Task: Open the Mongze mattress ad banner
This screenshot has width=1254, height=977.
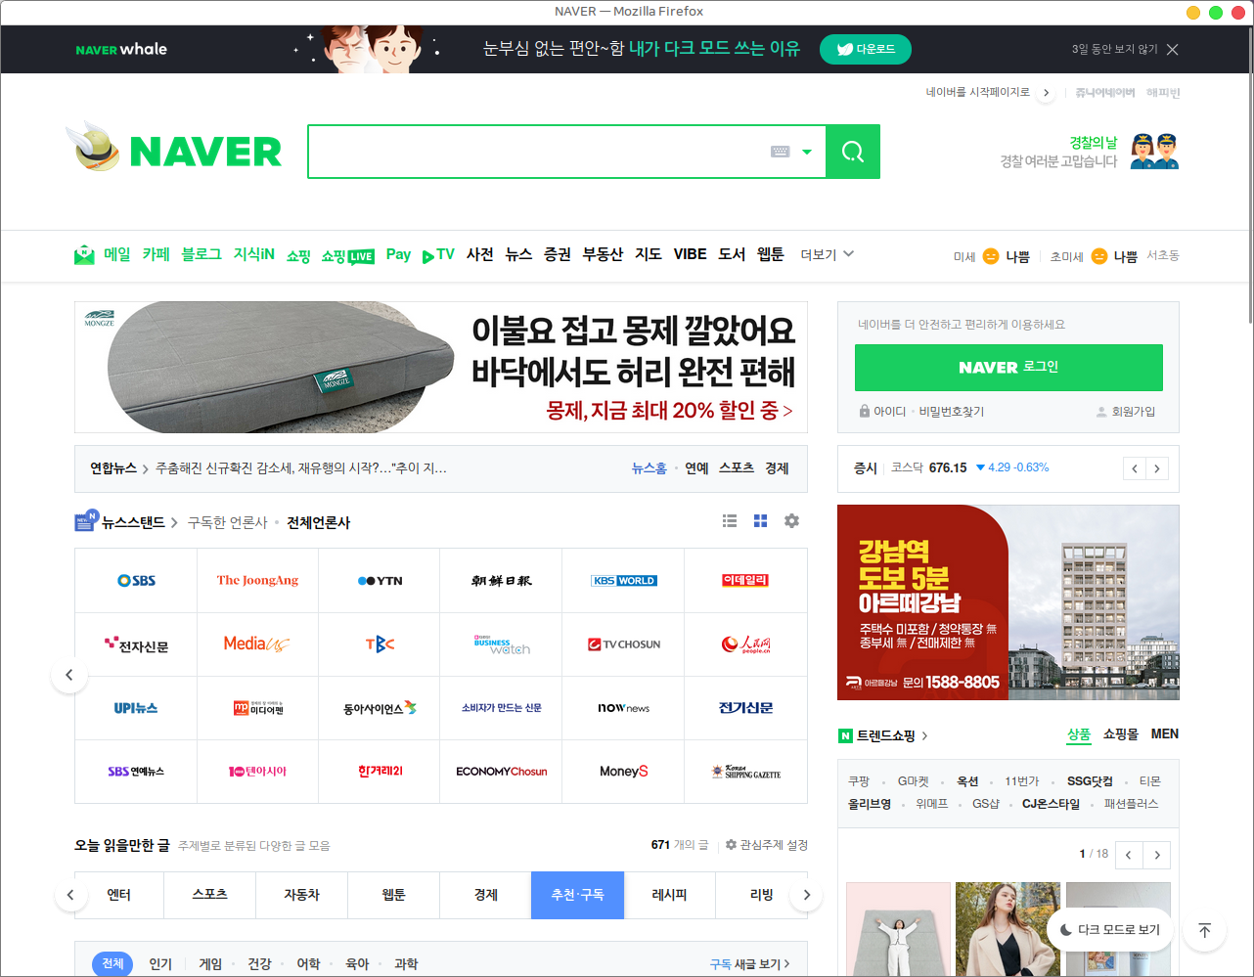Action: (x=441, y=367)
